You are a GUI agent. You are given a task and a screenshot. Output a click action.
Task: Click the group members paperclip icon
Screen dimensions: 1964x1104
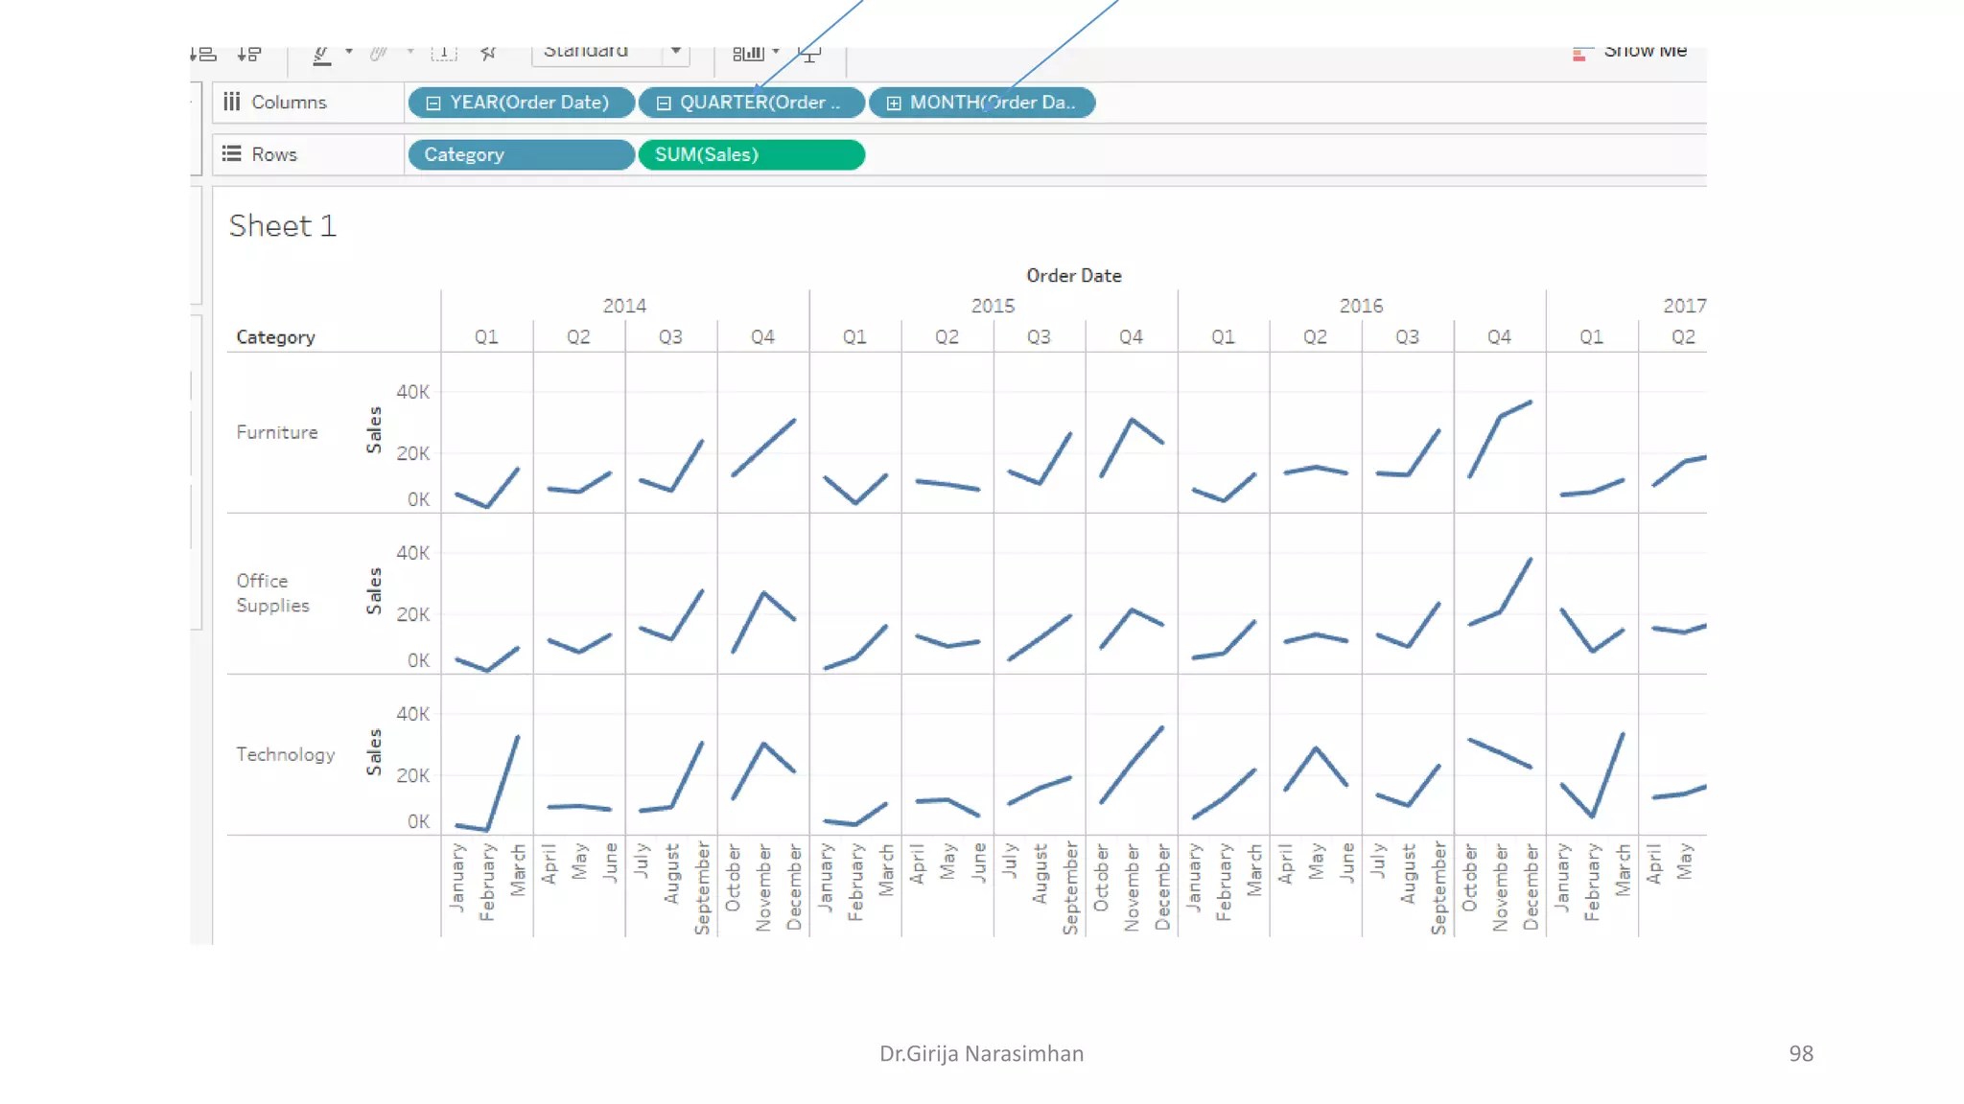point(379,55)
